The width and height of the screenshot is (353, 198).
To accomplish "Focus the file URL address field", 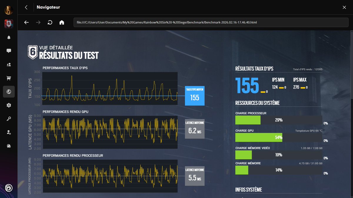I will (x=211, y=22).
